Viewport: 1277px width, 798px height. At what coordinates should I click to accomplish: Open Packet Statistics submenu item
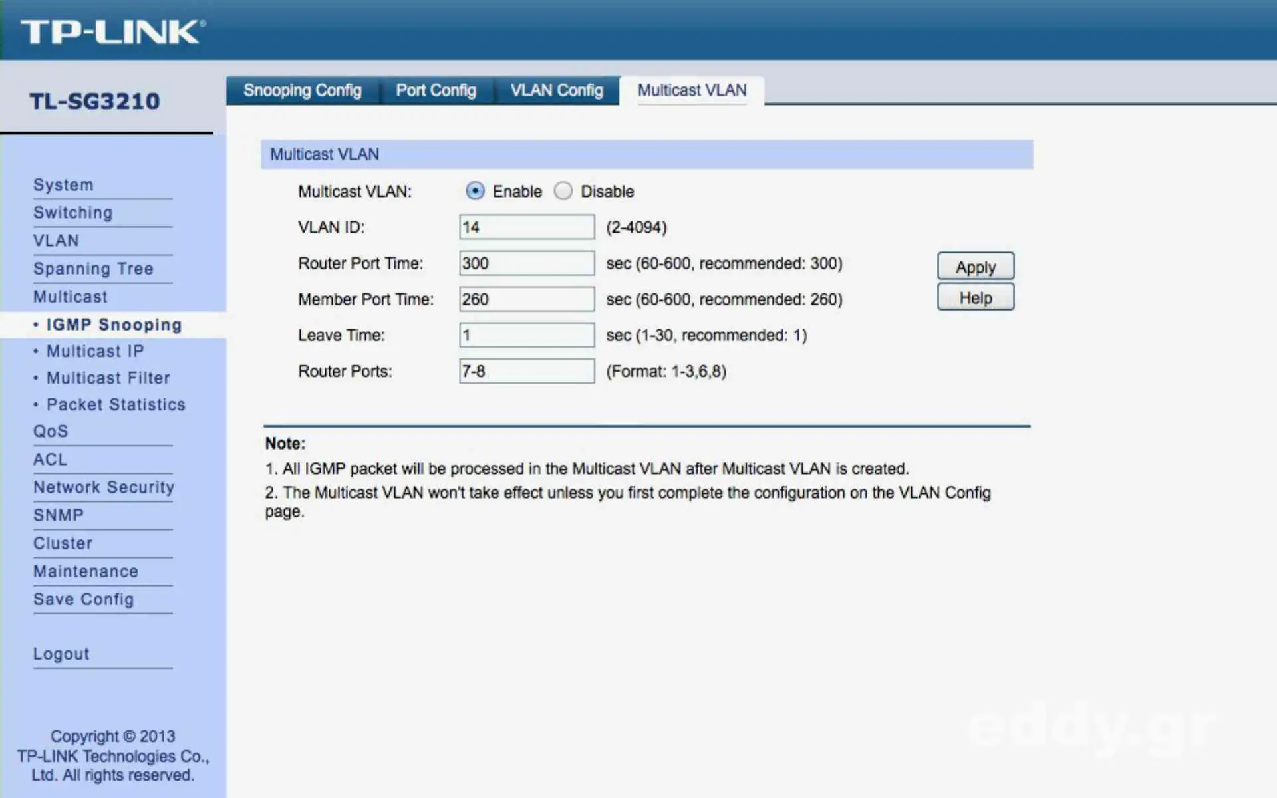click(116, 404)
